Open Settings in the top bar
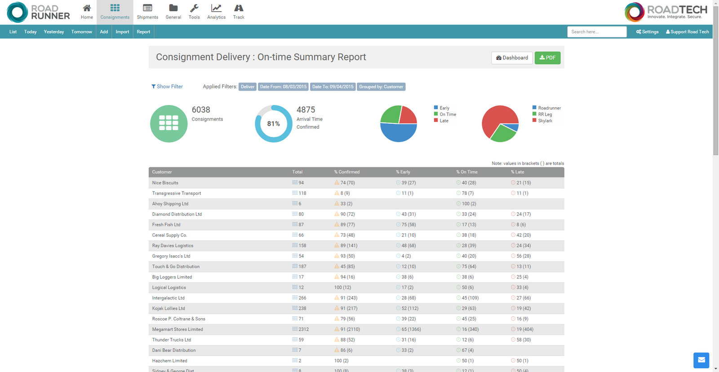The width and height of the screenshot is (719, 372). point(647,32)
